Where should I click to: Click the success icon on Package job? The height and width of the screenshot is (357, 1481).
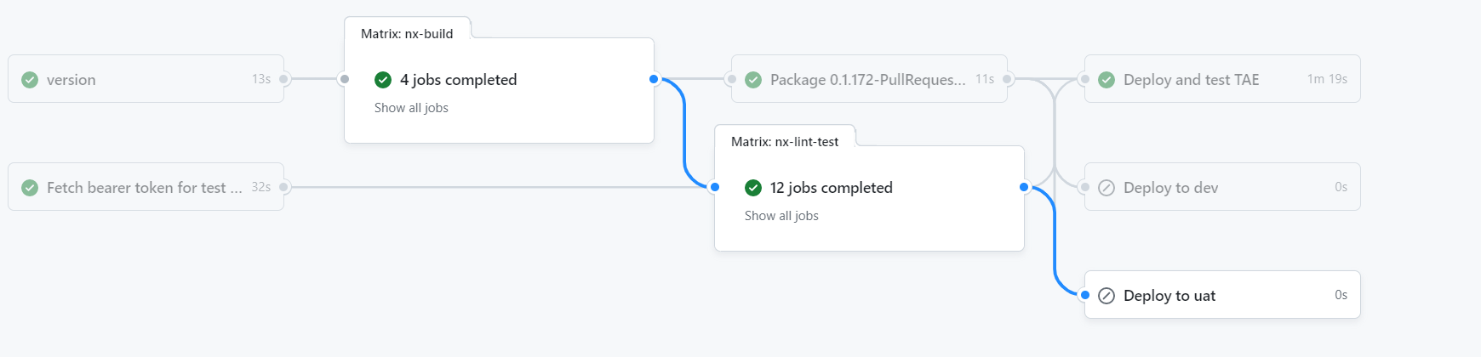(753, 79)
